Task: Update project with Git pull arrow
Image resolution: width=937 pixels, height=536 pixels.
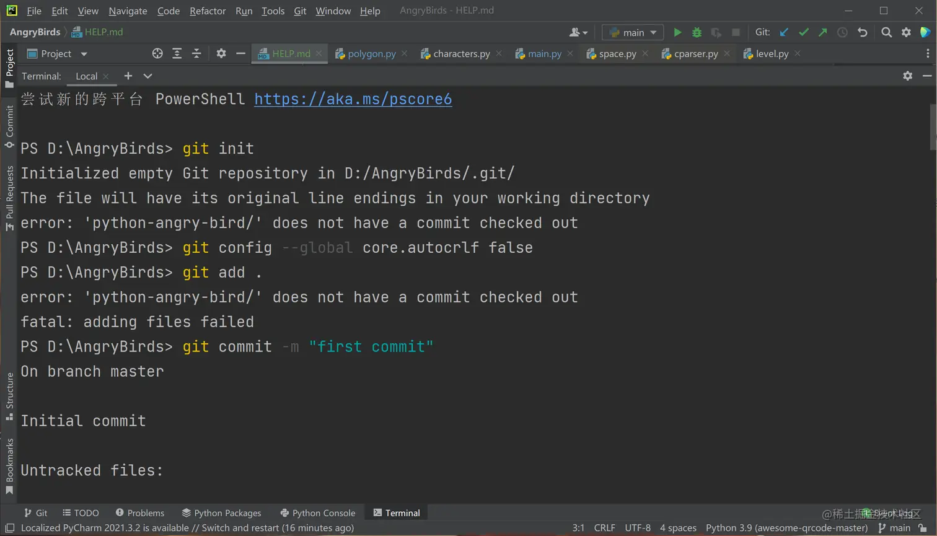Action: (784, 32)
